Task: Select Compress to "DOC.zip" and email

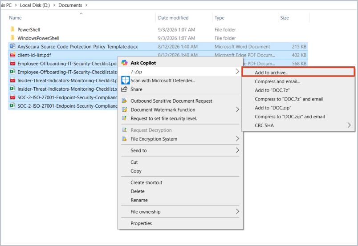Action: [298, 117]
